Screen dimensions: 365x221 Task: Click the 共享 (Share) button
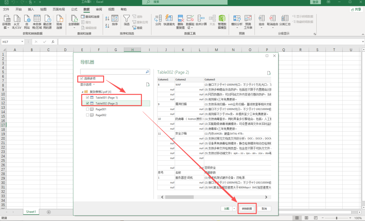point(356,9)
